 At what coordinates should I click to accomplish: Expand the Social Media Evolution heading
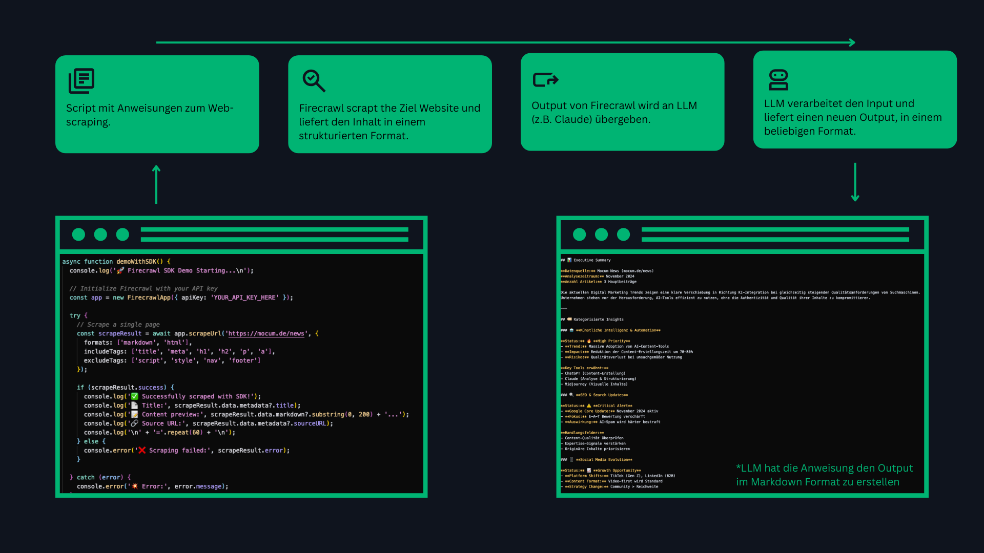click(606, 459)
